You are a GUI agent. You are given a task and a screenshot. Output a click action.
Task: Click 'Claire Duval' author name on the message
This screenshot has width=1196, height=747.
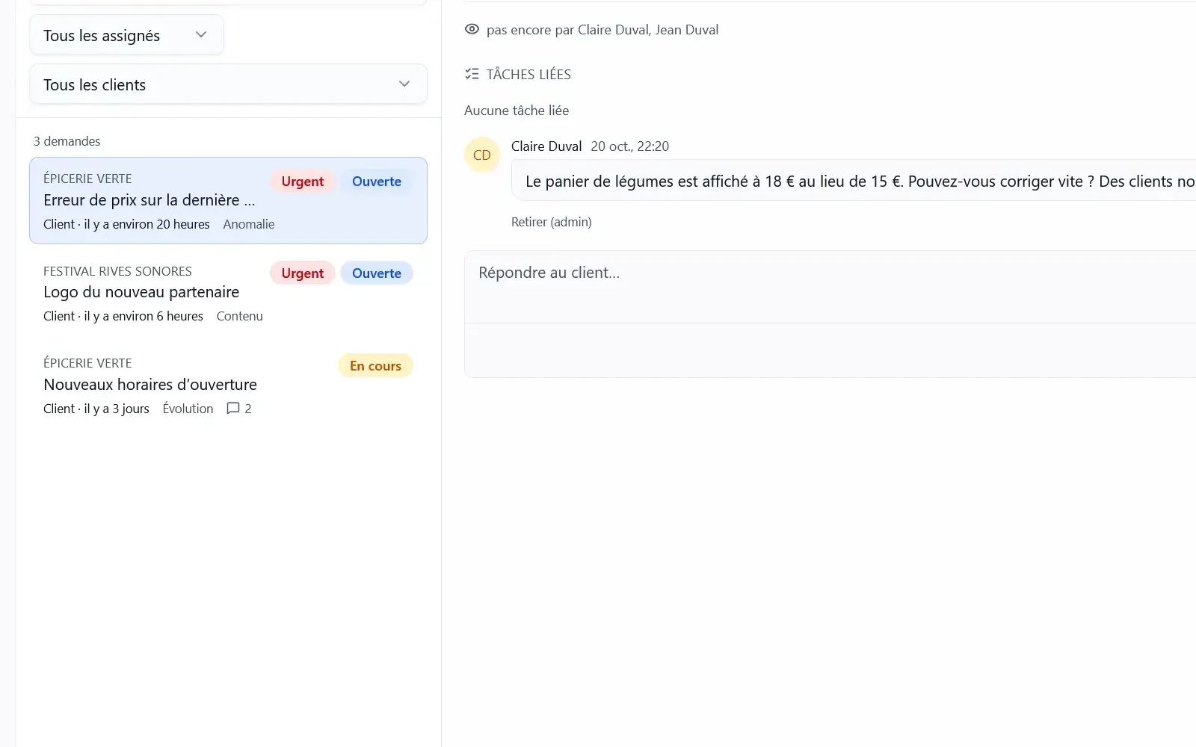coord(546,146)
